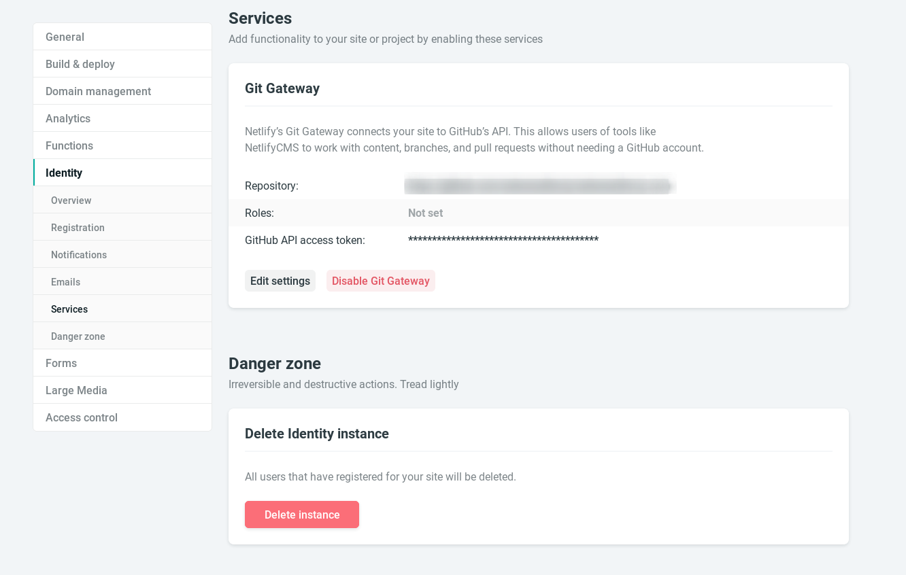Click the 'GitHub API access token:' label
The image size is (906, 575).
pyautogui.click(x=305, y=240)
